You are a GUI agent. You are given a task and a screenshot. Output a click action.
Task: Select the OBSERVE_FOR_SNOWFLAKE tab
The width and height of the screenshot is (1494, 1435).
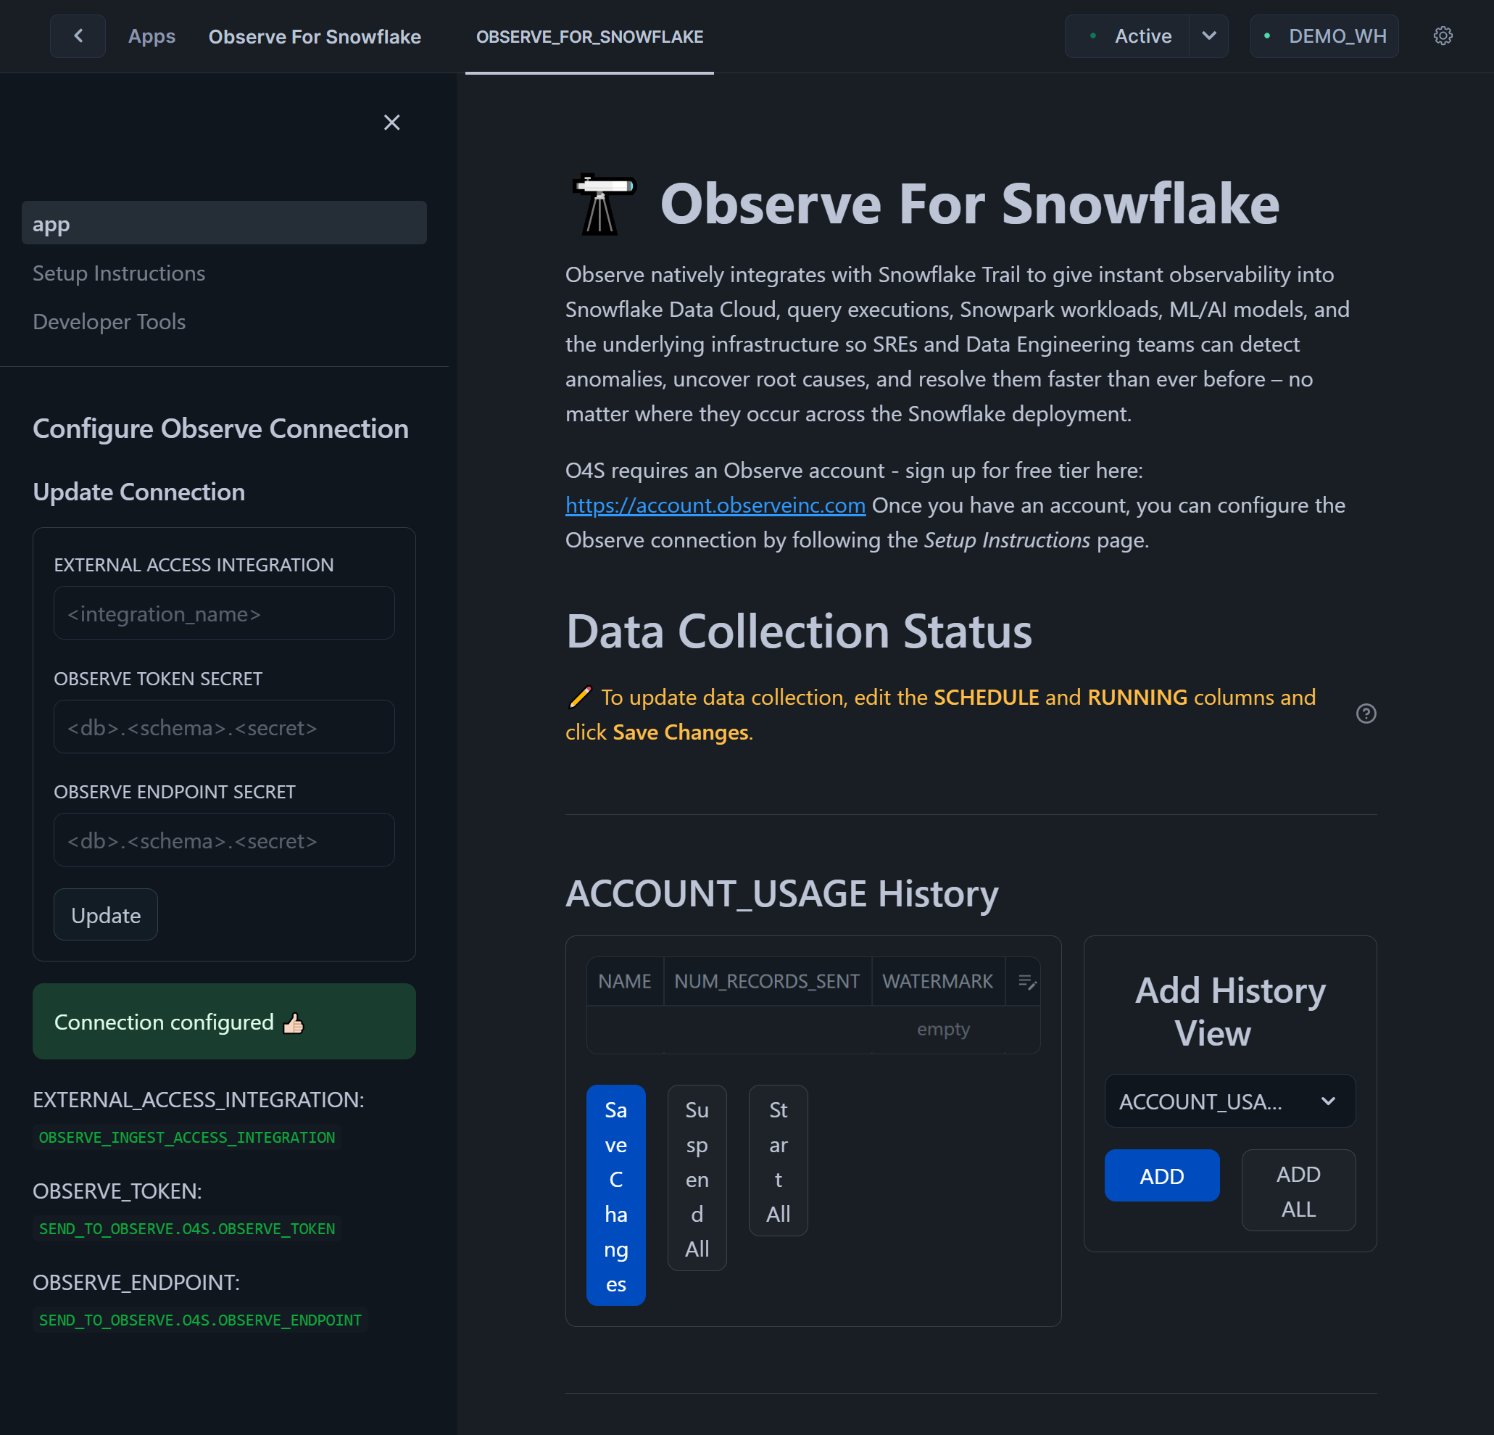click(x=589, y=36)
